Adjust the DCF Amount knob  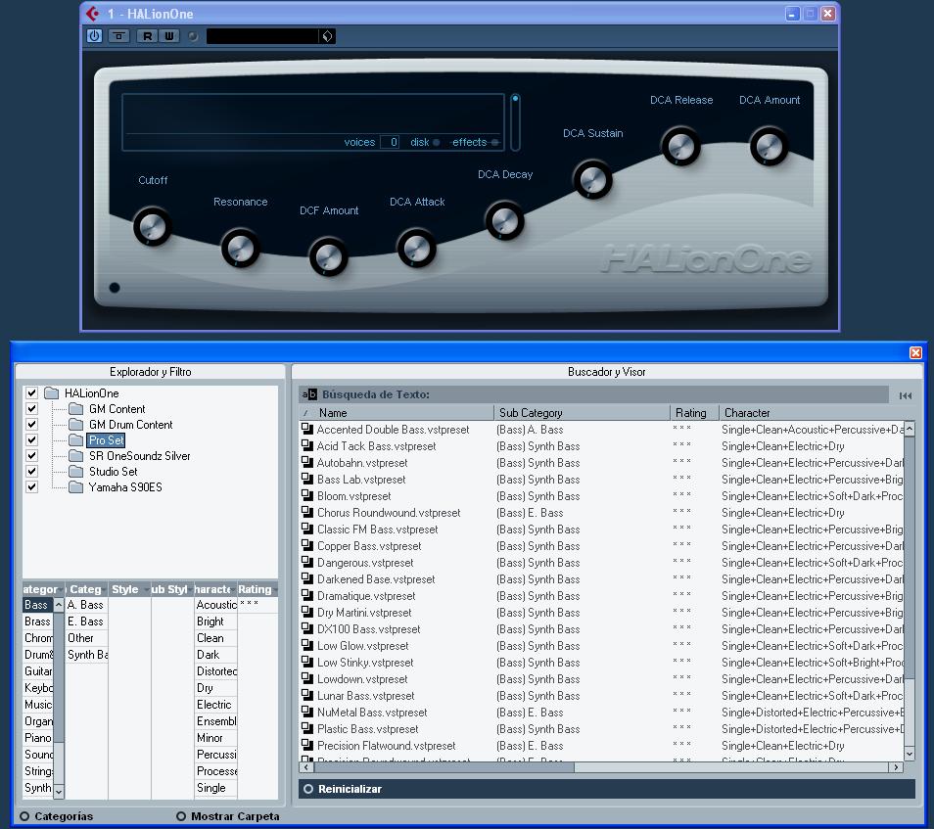point(328,257)
